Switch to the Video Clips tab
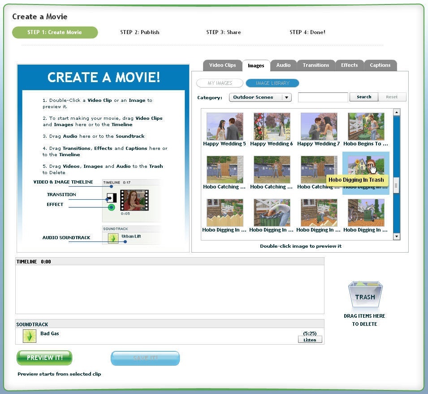Viewport: 428px width, 394px height. (x=222, y=65)
